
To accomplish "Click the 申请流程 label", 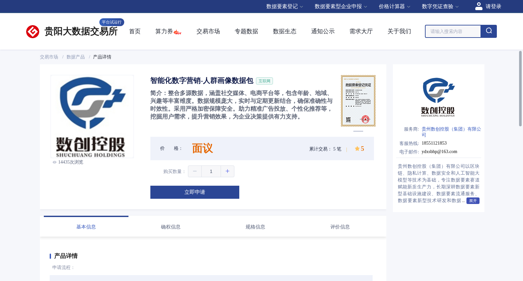I will (x=63, y=268).
